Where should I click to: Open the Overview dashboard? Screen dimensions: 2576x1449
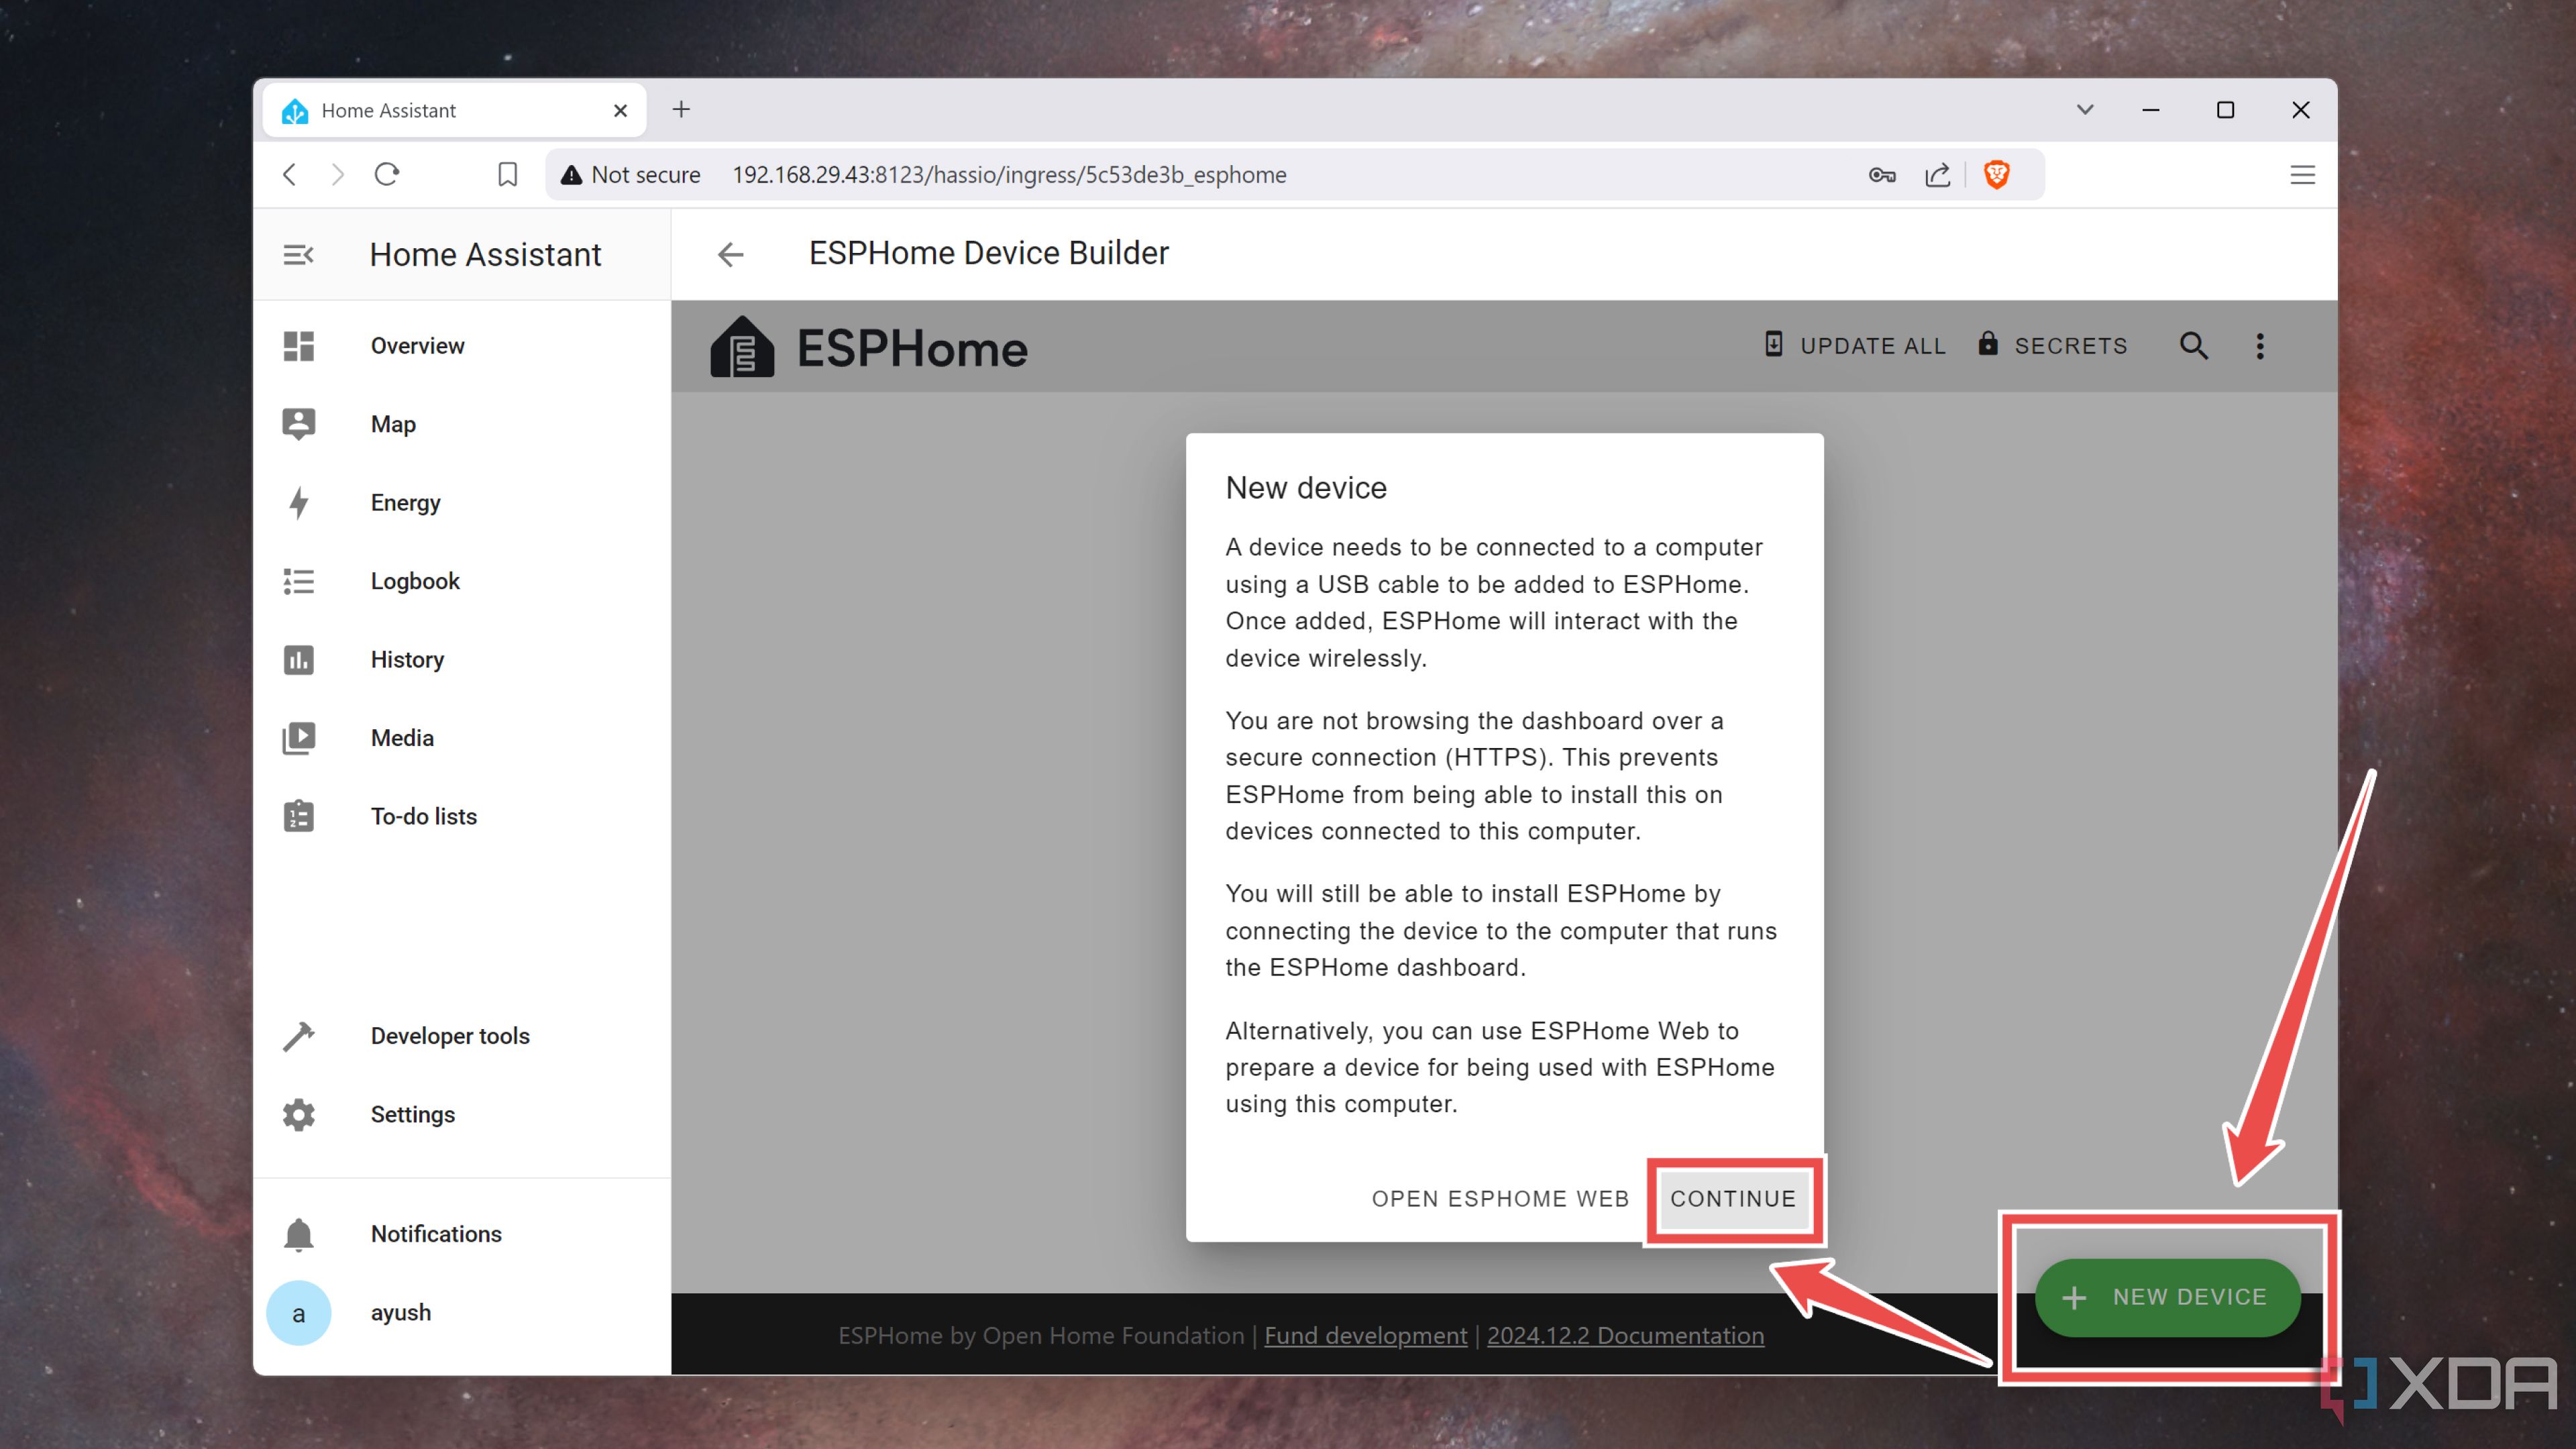coord(461,346)
